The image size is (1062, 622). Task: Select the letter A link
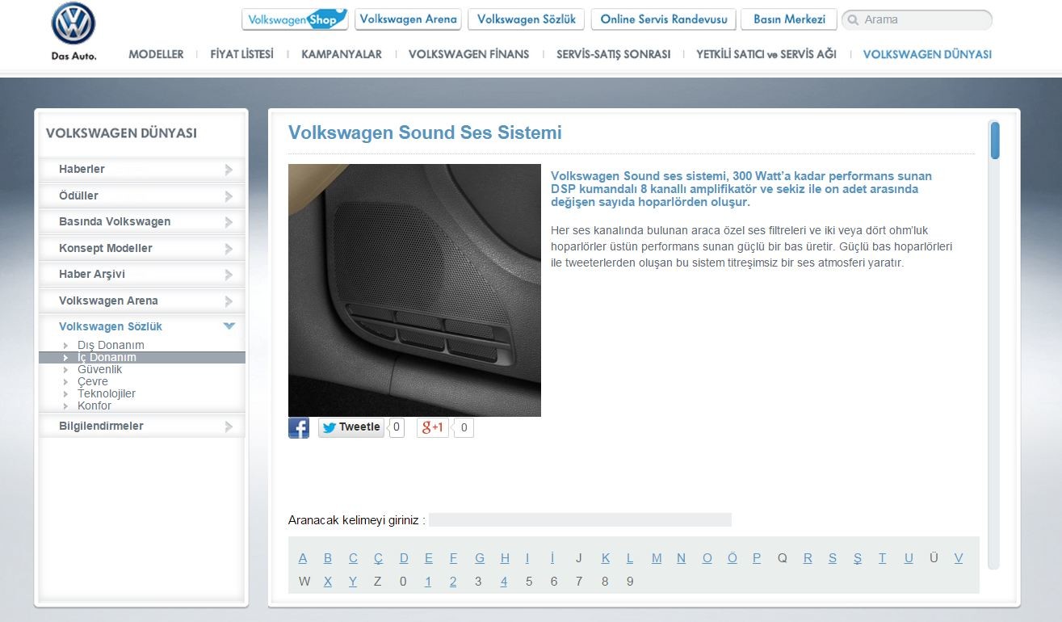pos(303,558)
